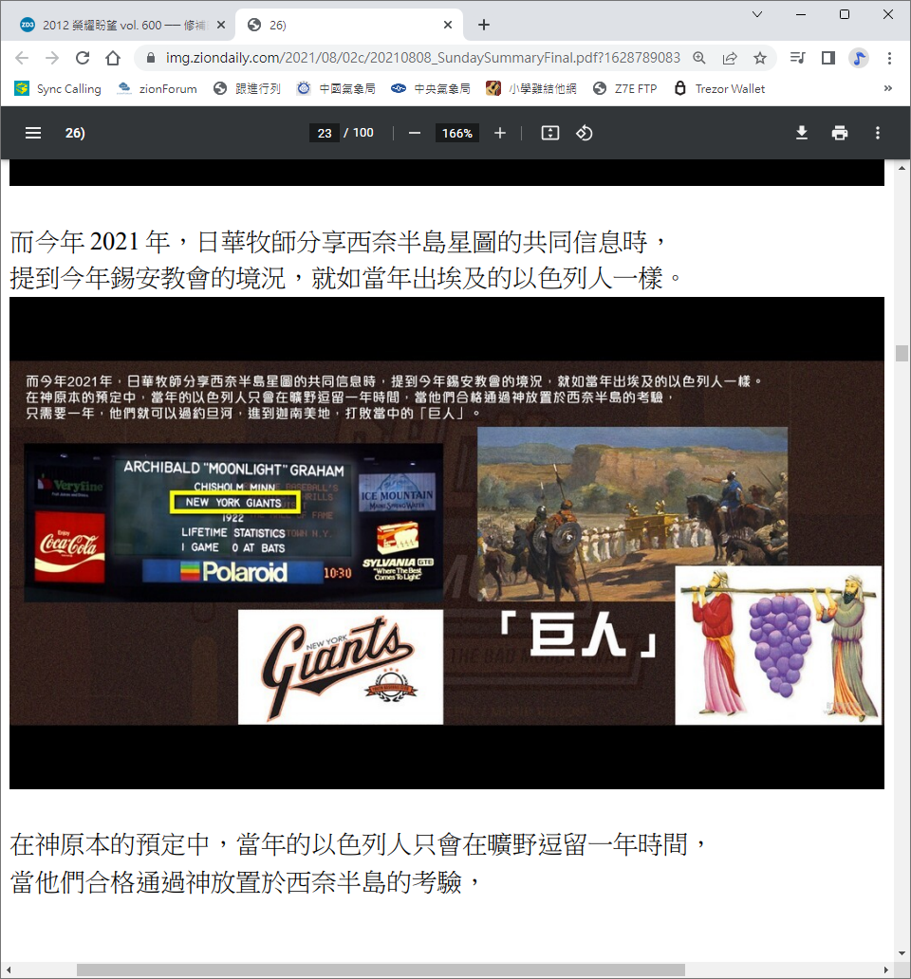The width and height of the screenshot is (911, 979).
Task: Click the horizontal scrollbar thumb
Action: coord(381,970)
